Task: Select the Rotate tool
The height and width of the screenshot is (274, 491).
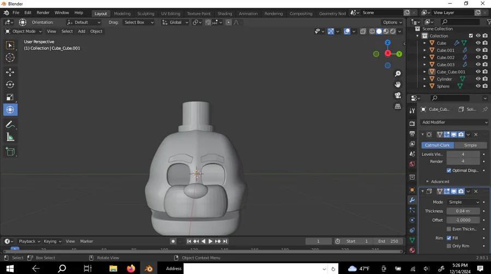Action: [x=10, y=85]
